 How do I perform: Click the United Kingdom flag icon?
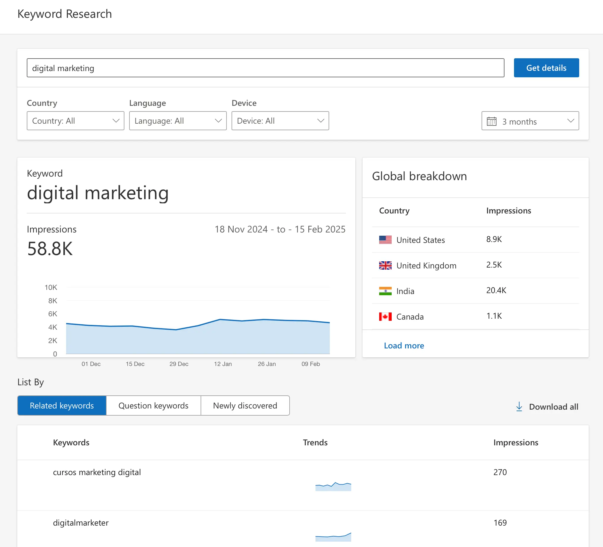385,265
